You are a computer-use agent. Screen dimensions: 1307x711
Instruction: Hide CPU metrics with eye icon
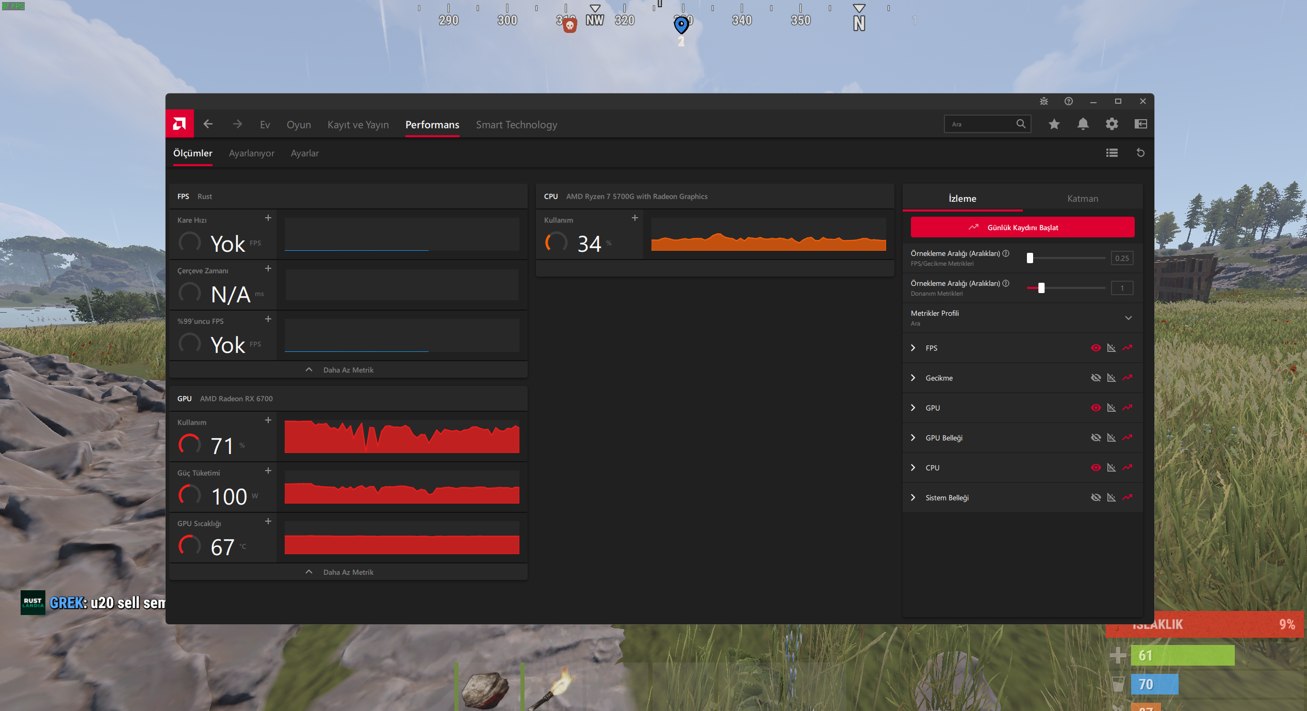pos(1096,468)
